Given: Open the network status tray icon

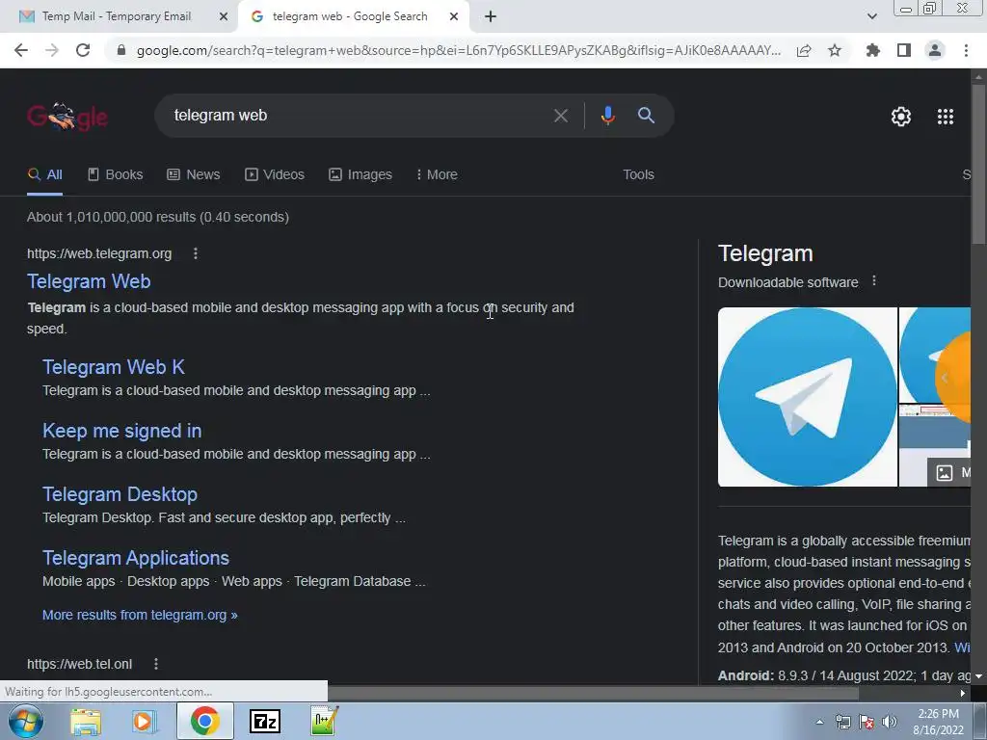Looking at the screenshot, I should (842, 723).
